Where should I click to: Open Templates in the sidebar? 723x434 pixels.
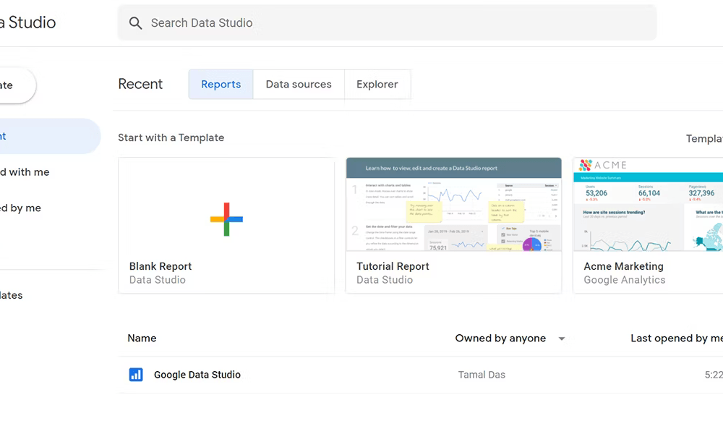[11, 295]
